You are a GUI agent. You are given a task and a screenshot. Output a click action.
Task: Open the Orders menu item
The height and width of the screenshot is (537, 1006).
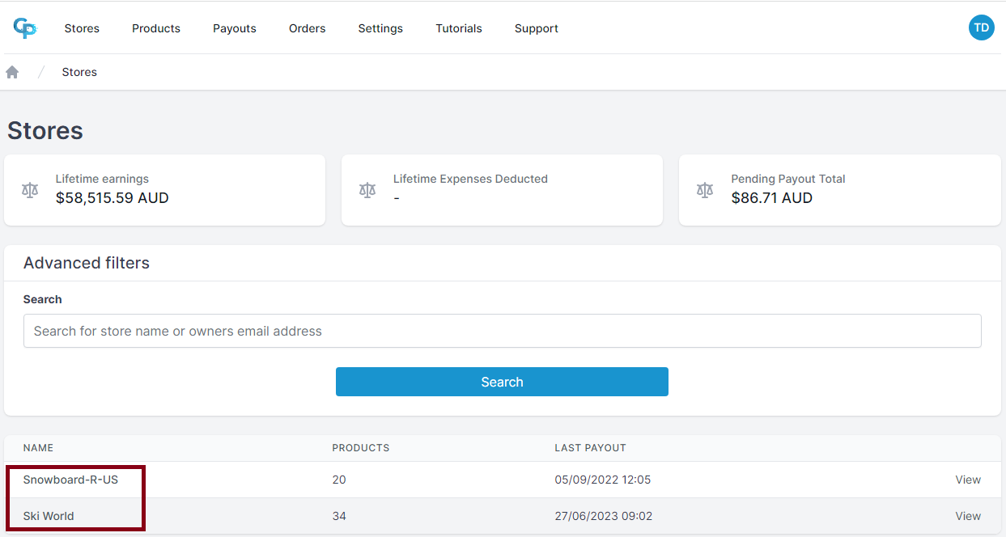tap(308, 28)
